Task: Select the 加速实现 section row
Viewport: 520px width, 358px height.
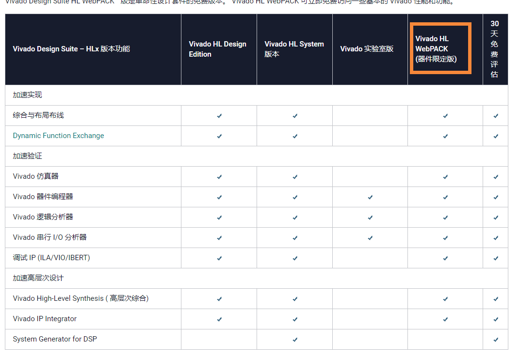Action: [x=256, y=95]
